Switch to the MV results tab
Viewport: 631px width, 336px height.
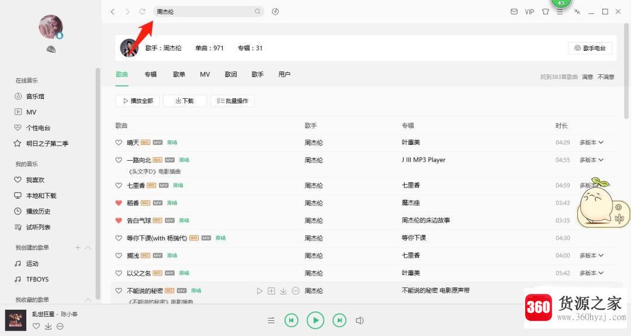click(205, 74)
